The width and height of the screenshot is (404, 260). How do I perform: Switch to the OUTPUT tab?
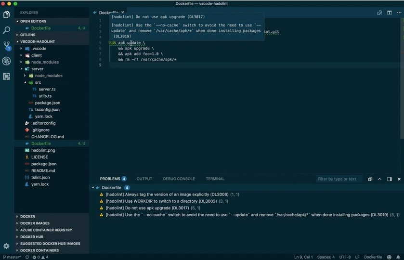pos(144,179)
